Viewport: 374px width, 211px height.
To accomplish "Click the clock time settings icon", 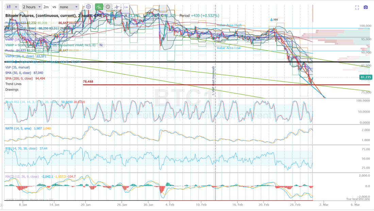I will pos(108,7).
